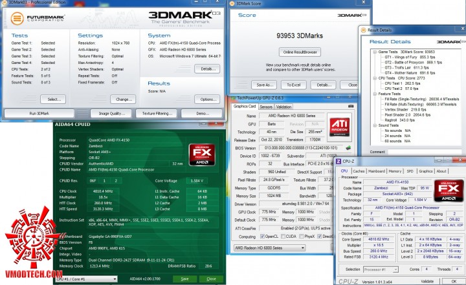The image size is (466, 285).
Task: Collapse the Game Tests tree node
Action: [375, 52]
